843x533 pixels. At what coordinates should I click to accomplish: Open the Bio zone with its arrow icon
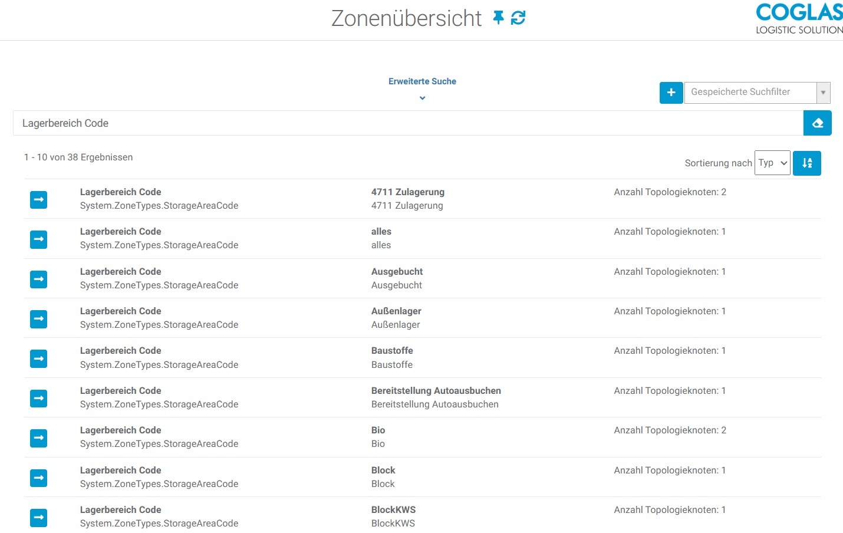[x=39, y=438]
